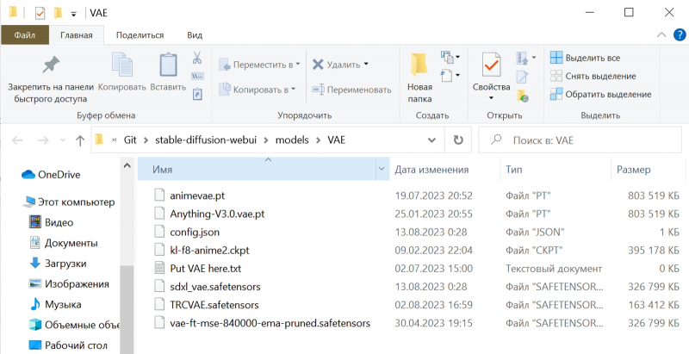Open the File tab
689x354 pixels.
pyautogui.click(x=24, y=34)
